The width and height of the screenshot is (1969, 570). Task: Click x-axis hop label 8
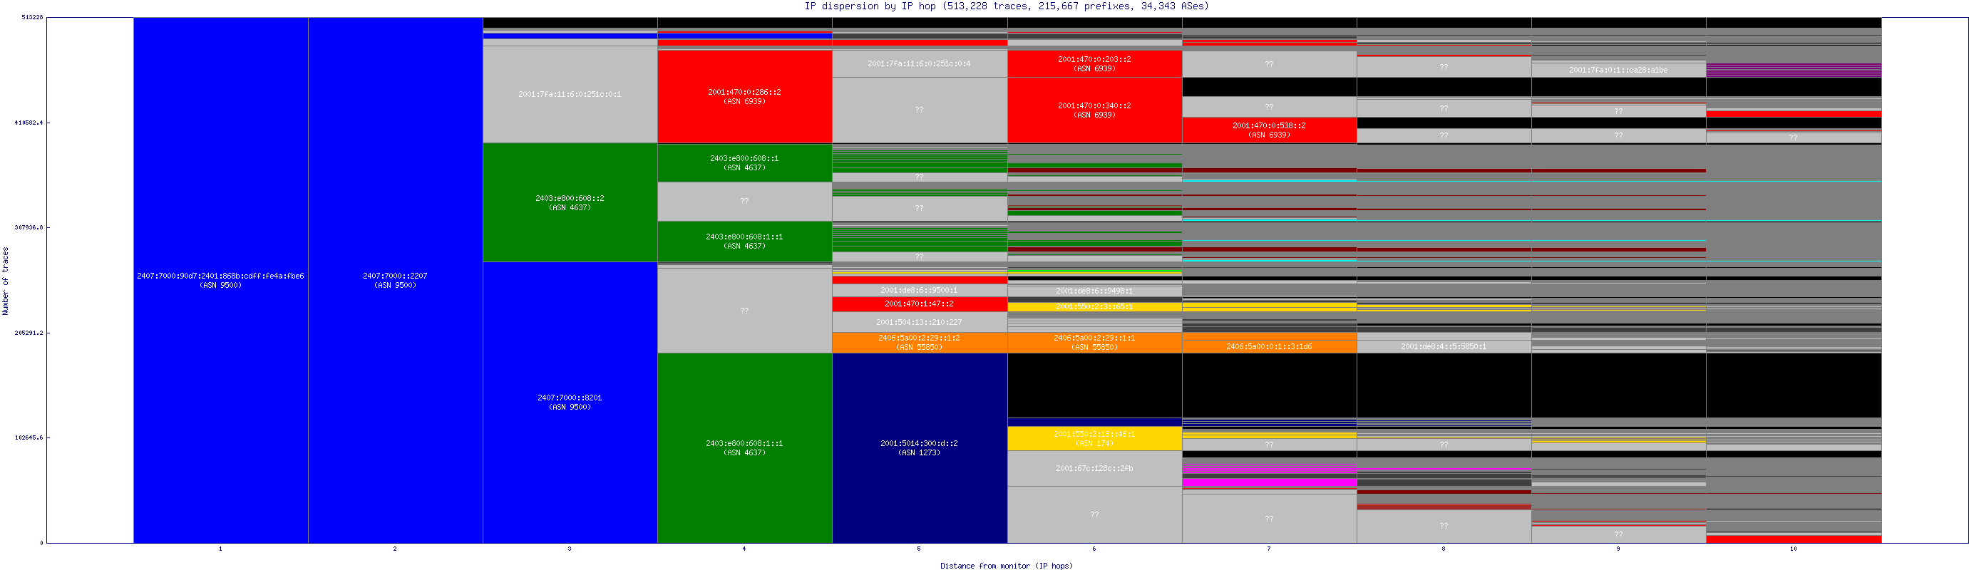[x=1443, y=549]
